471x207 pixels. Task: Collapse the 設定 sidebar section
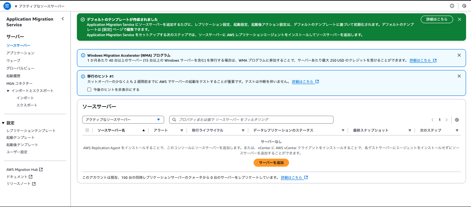pos(3,123)
